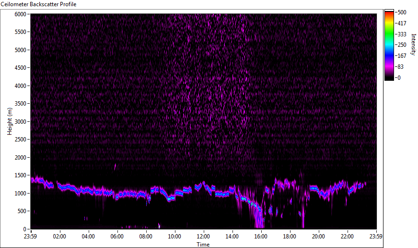Click the 1000 height axis value
This screenshot has height=248, width=418.
[x=21, y=194]
